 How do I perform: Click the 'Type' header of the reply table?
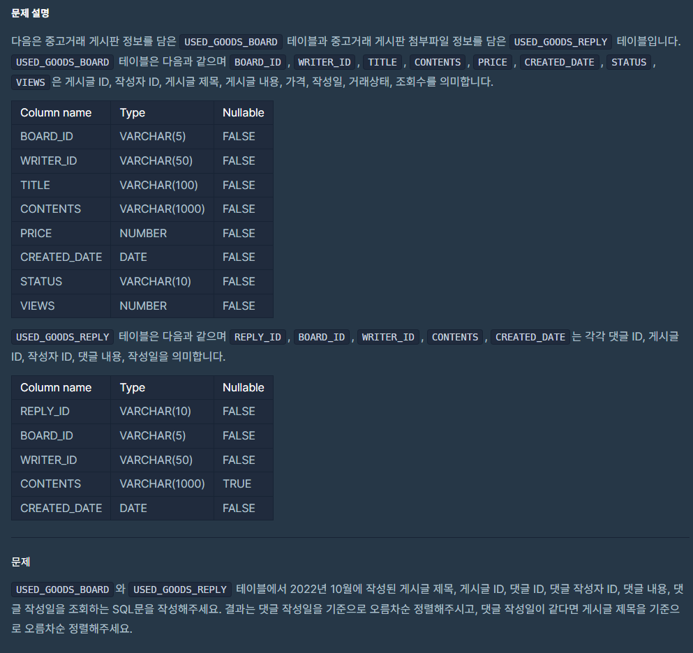click(162, 387)
